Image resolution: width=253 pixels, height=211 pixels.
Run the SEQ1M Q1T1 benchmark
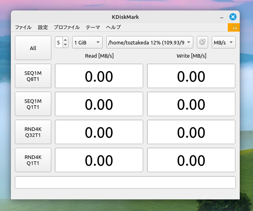(33, 104)
